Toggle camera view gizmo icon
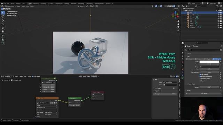The width and height of the screenshot is (223, 125). pos(178,27)
